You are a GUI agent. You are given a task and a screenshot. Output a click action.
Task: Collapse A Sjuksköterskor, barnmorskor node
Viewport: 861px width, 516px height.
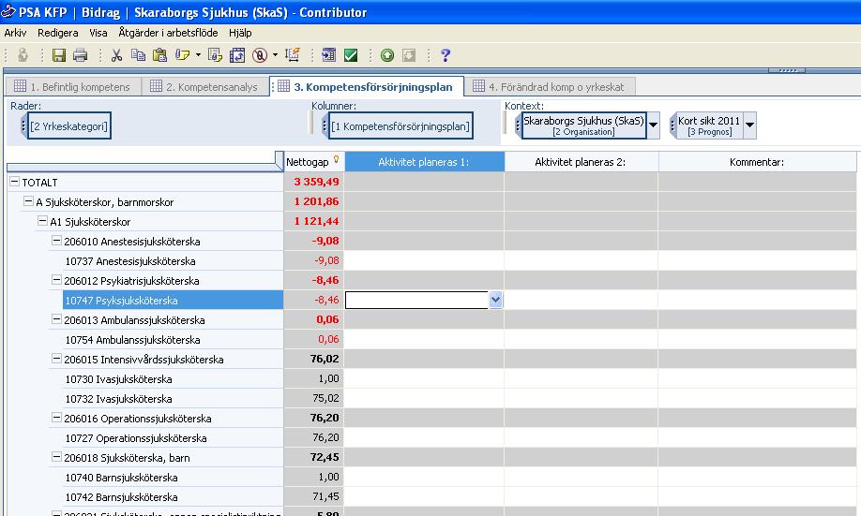[x=28, y=201]
